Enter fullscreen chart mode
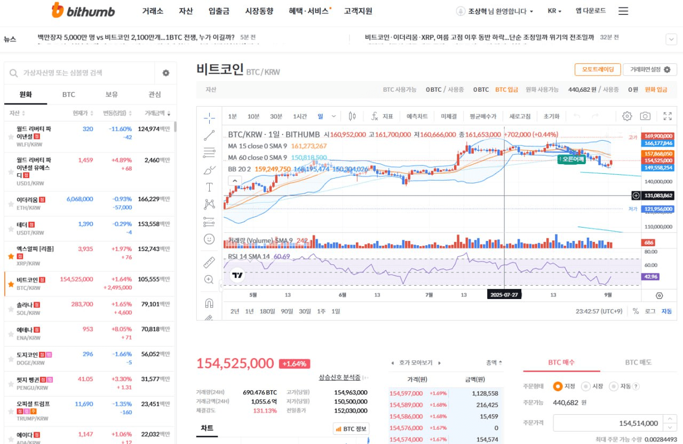This screenshot has height=444, width=683. point(668,116)
